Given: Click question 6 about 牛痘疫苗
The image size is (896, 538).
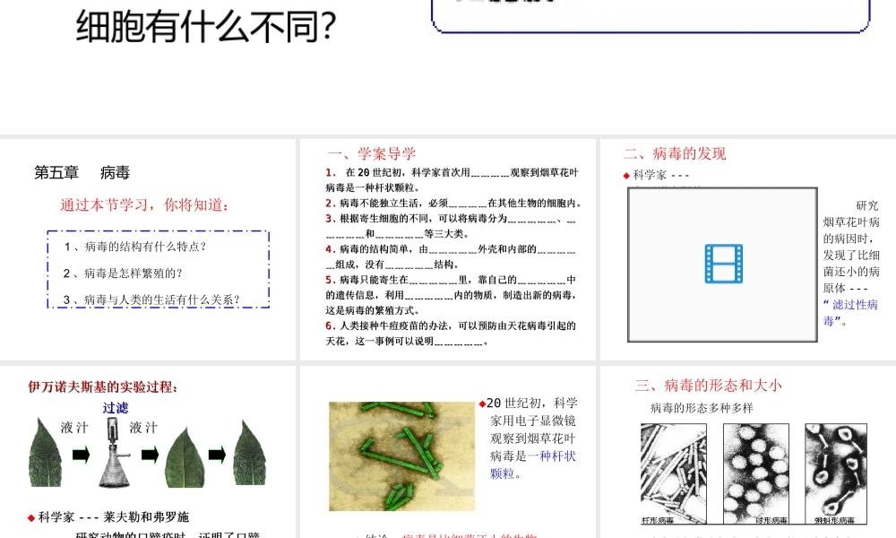Looking at the screenshot, I should point(452,334).
